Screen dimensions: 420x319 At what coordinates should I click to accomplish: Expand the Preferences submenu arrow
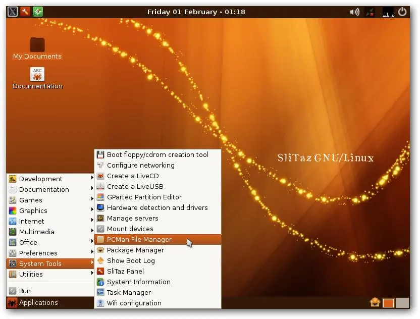(92, 251)
